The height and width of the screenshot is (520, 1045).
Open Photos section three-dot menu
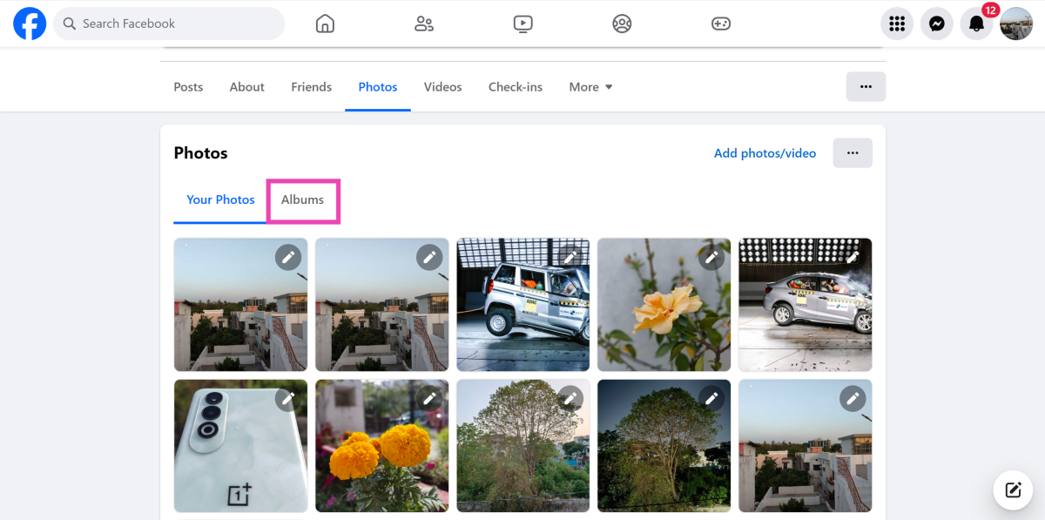pos(853,153)
